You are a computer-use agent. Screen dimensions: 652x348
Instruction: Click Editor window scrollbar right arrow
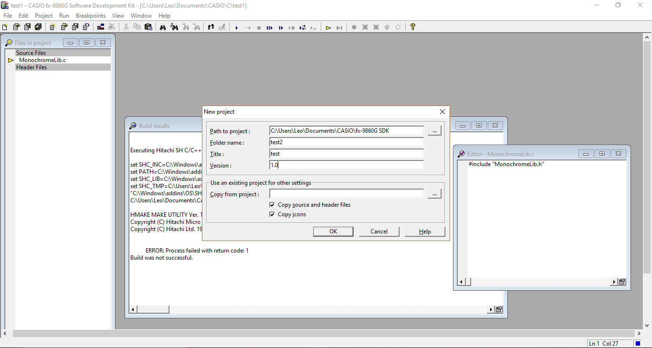pos(614,282)
